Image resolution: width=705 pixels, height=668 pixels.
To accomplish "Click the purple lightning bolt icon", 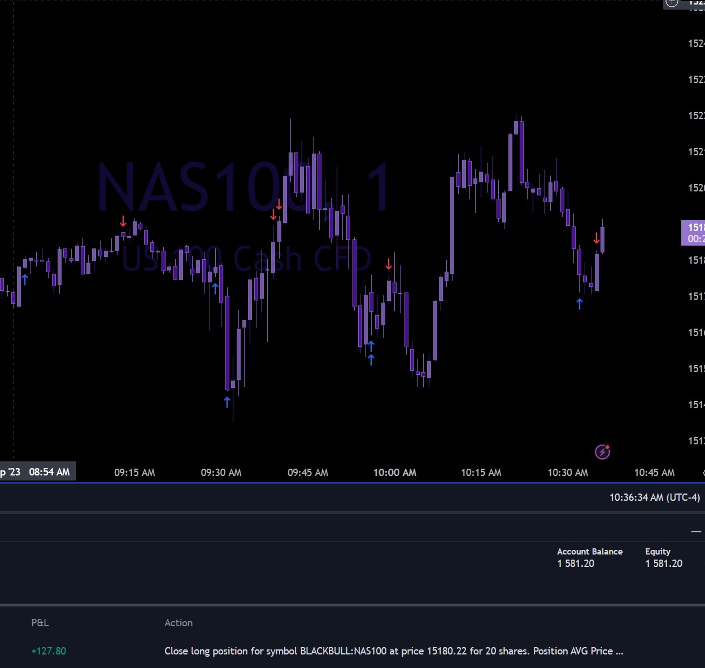I will pos(602,452).
